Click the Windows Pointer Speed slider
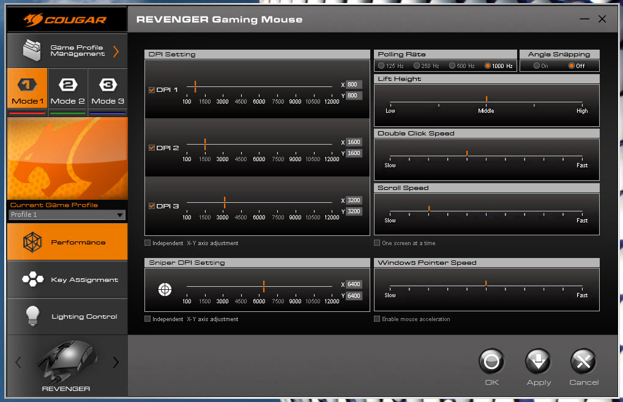Screen dimensions: 623x402 (x=487, y=286)
